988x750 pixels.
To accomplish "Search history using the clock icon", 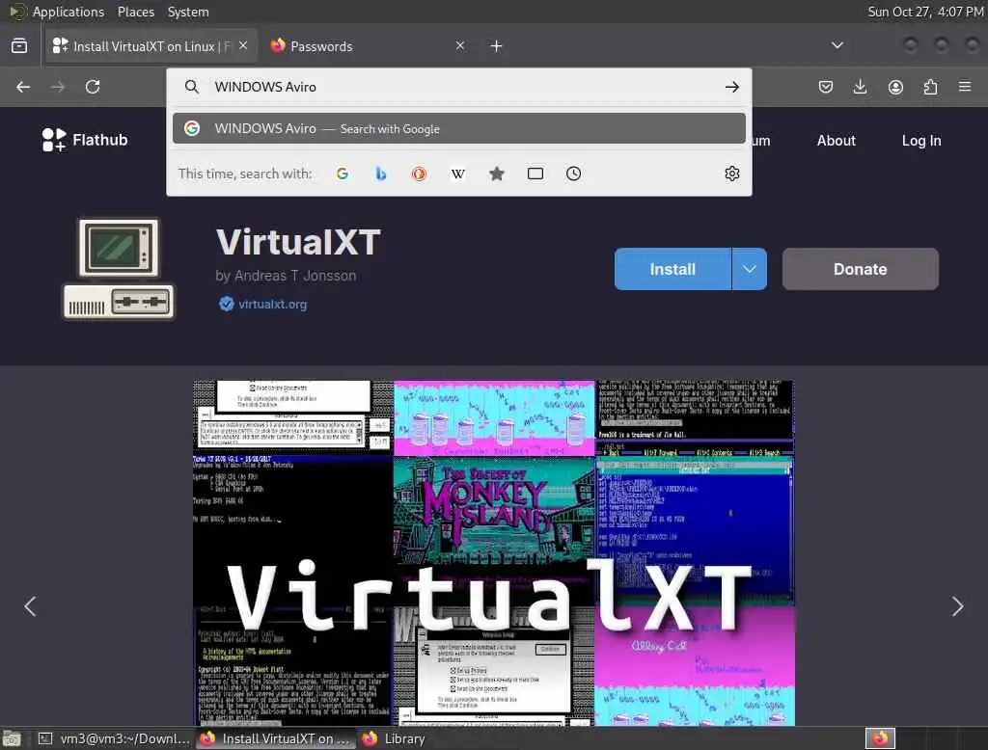I will click(x=573, y=174).
